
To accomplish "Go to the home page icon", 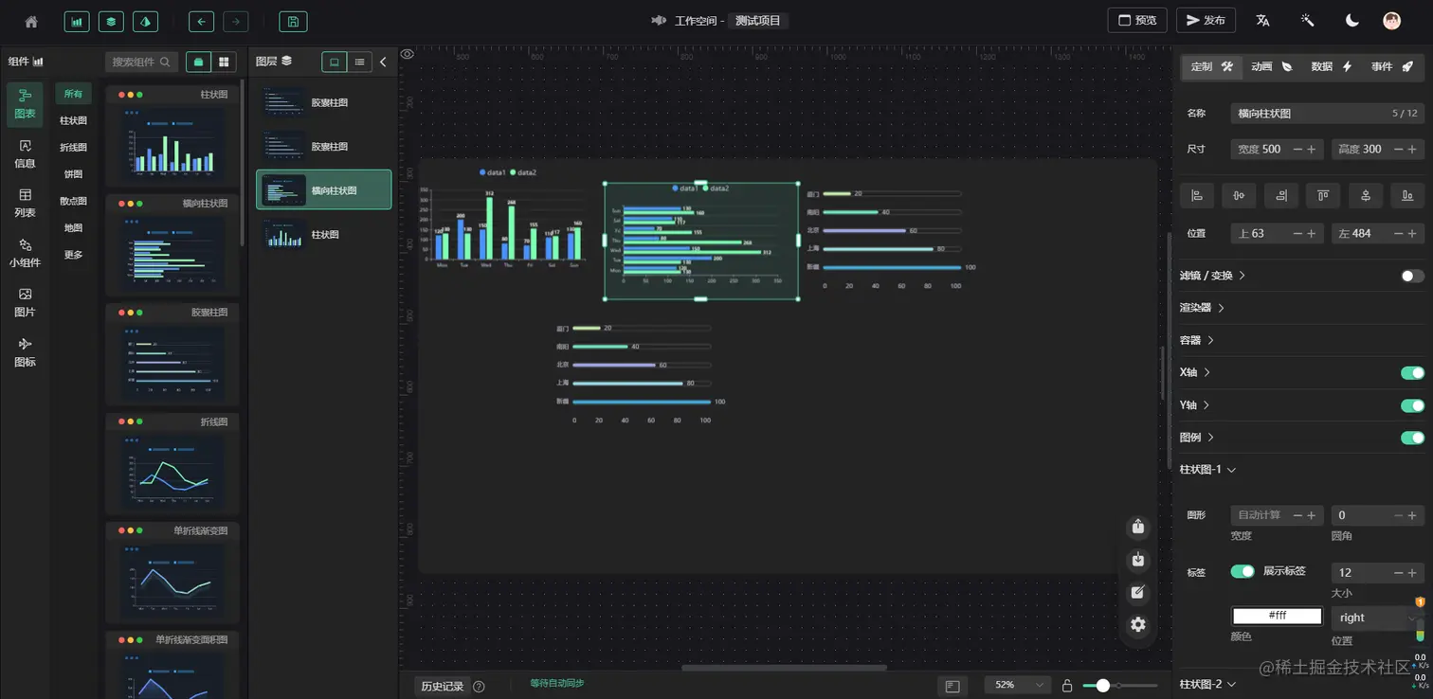I will click(31, 21).
